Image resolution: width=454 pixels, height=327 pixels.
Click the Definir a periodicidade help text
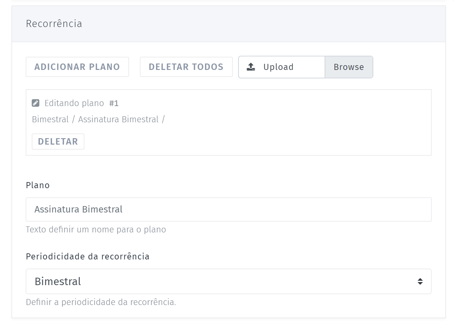[x=101, y=302]
